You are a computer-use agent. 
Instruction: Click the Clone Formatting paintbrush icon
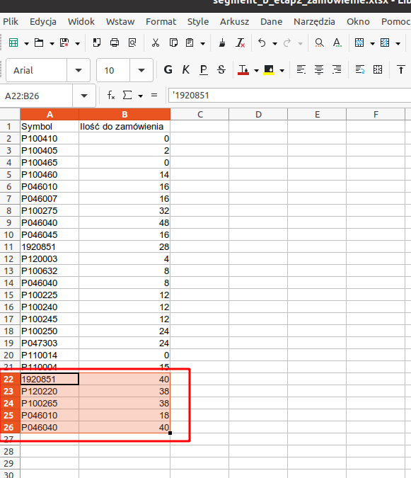click(x=222, y=42)
